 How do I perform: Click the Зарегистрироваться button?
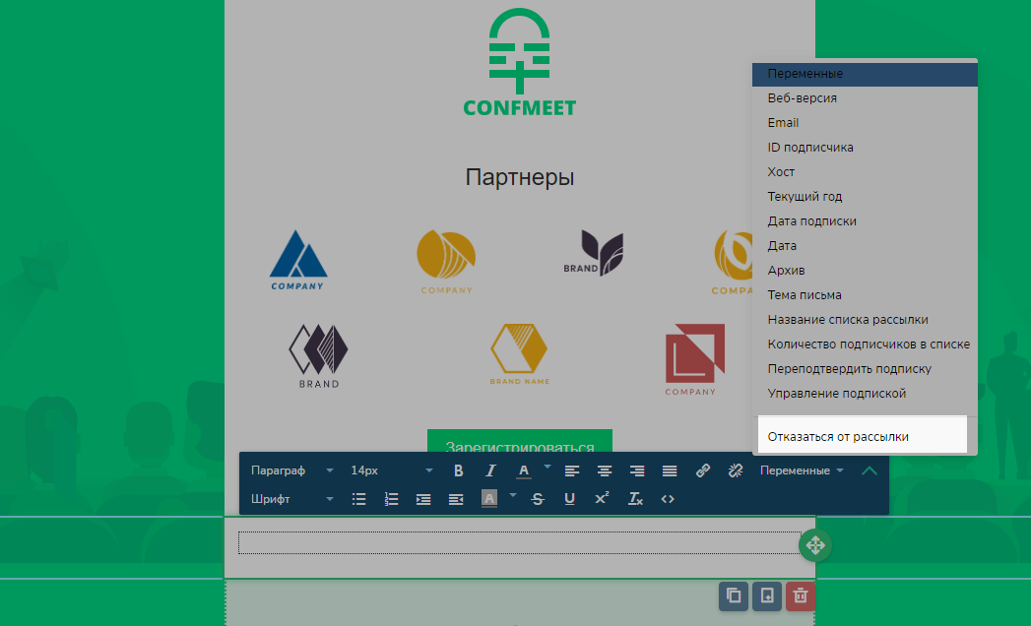[x=520, y=441]
